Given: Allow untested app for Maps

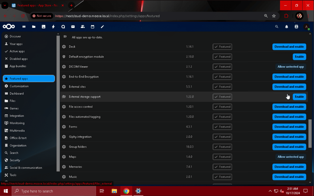Looking at the screenshot, I should click(291, 157).
